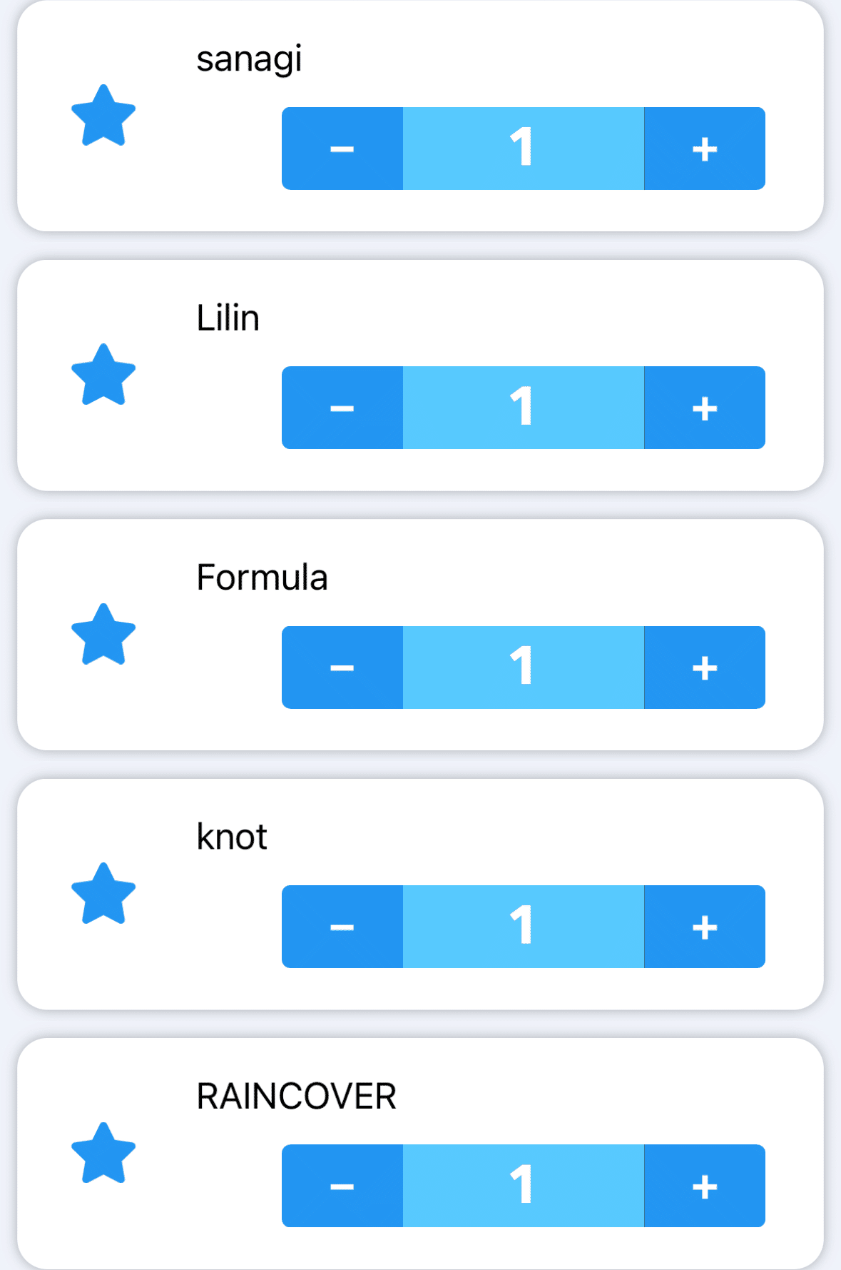Increase the sanagi count with plus

[705, 148]
